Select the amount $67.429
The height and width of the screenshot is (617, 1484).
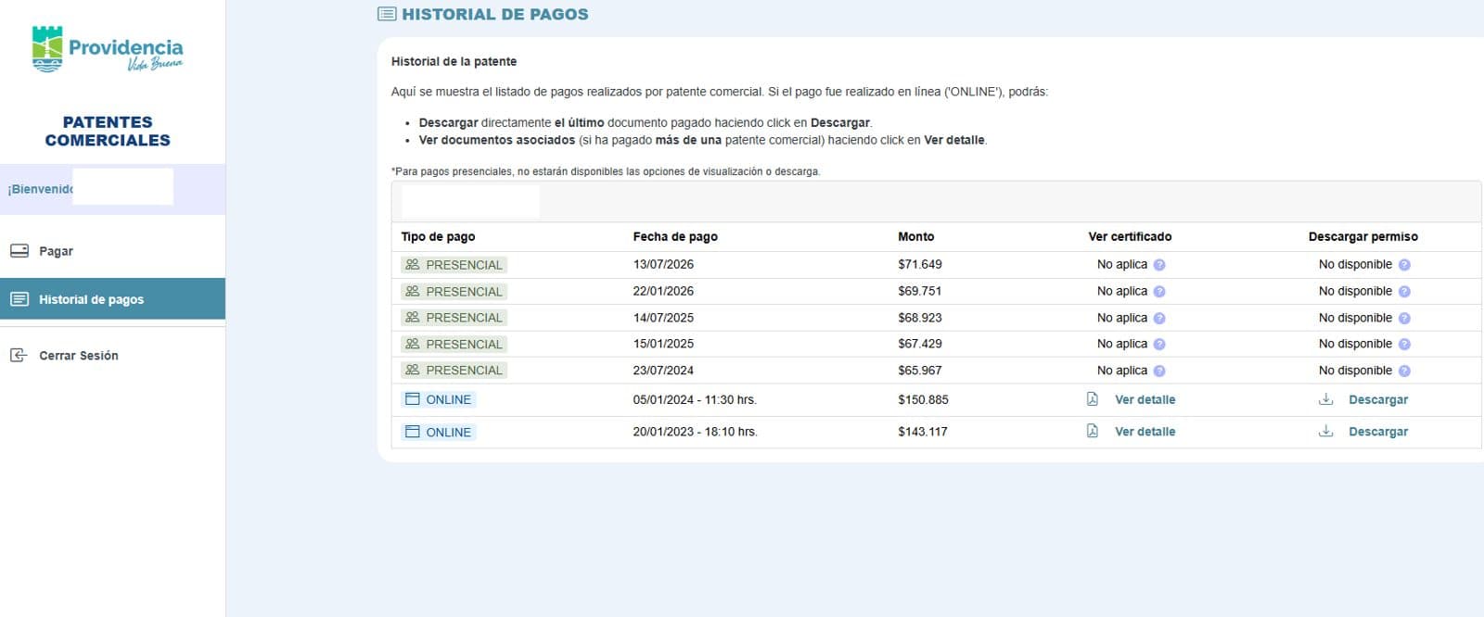coord(920,344)
